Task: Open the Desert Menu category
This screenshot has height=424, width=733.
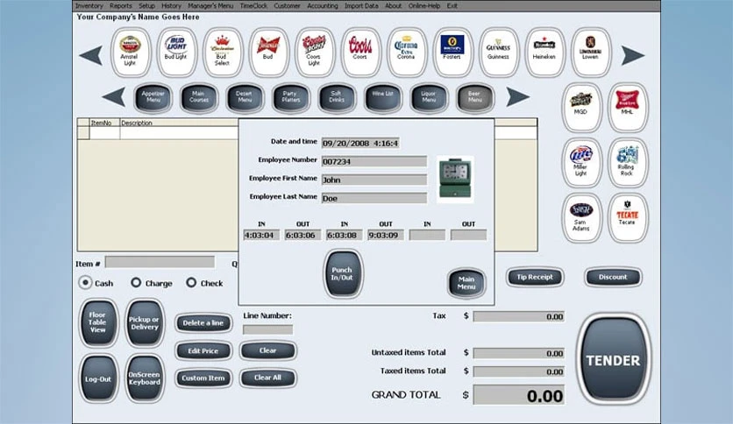Action: pyautogui.click(x=245, y=97)
